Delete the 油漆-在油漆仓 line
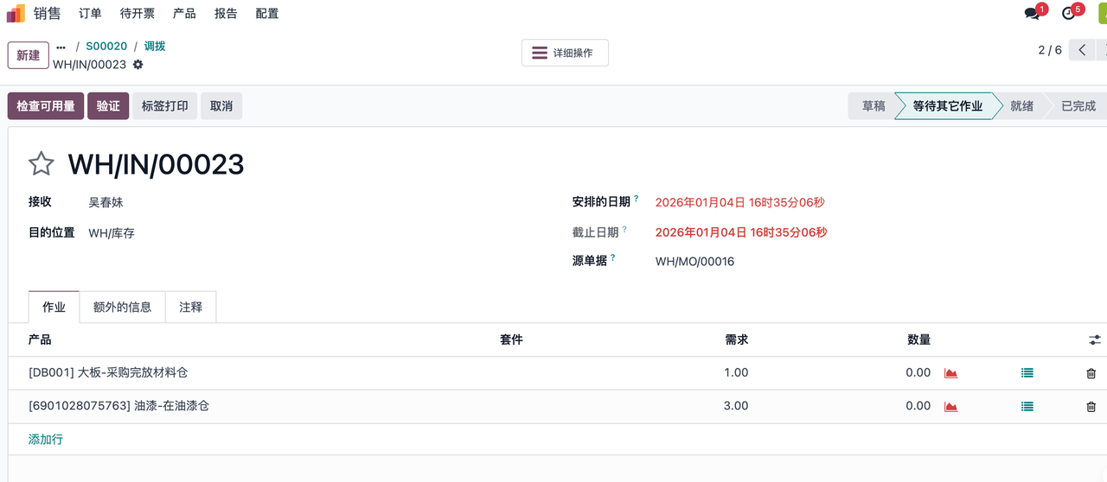The image size is (1107, 482). coord(1091,406)
